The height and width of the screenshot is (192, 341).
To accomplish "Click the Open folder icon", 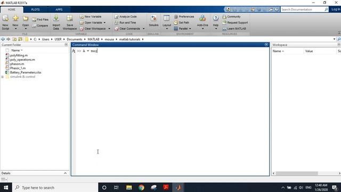I will (x=26, y=19).
